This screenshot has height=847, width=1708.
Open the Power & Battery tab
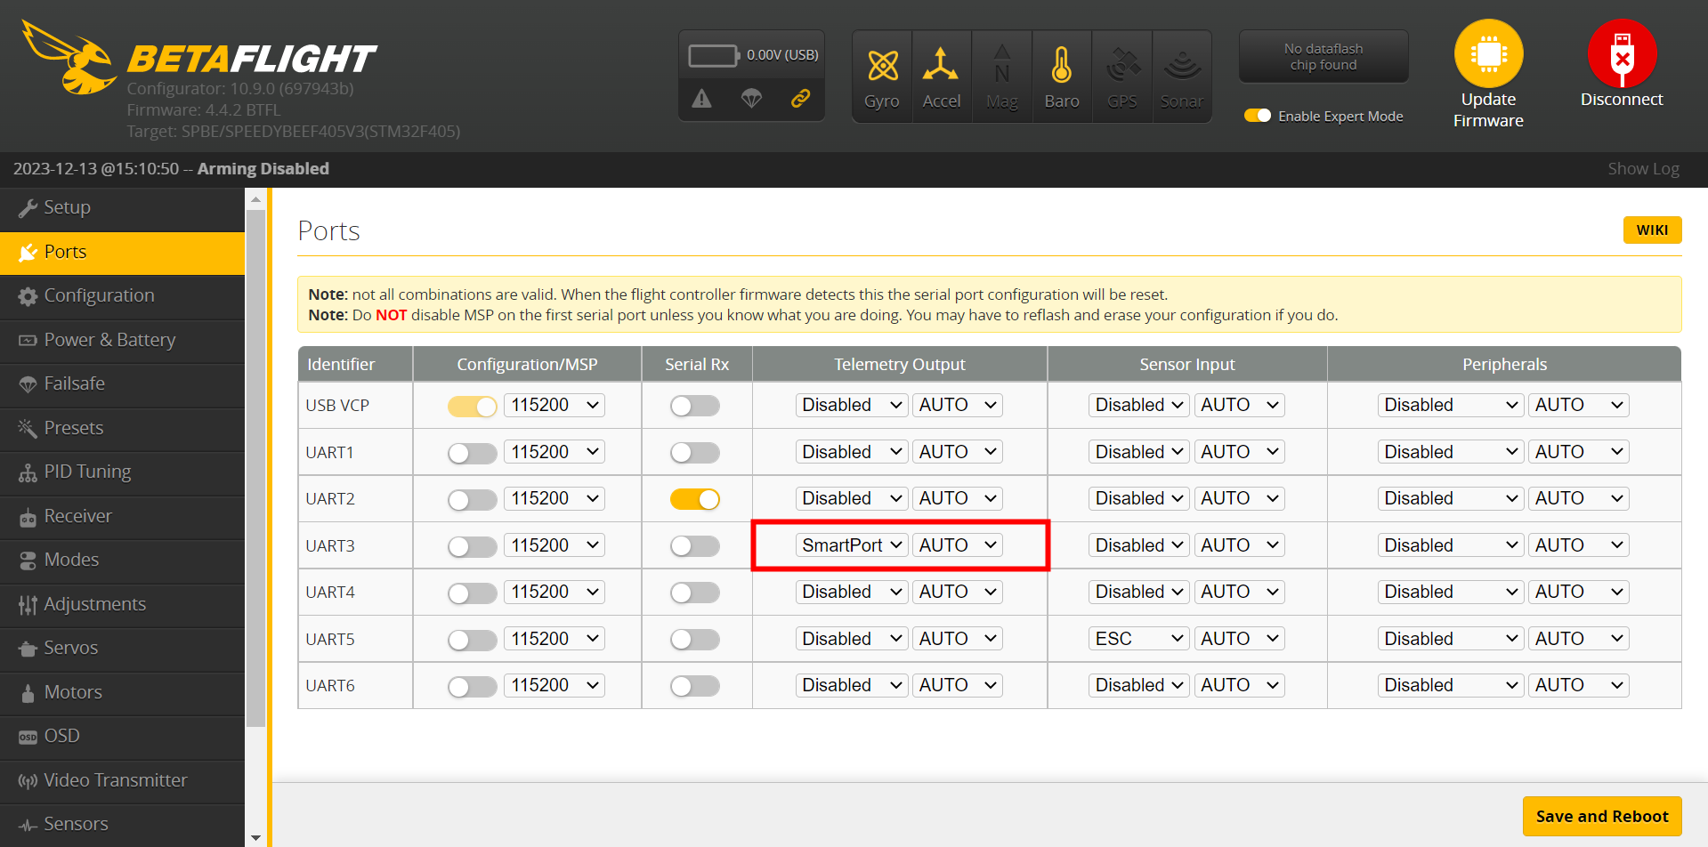[123, 341]
